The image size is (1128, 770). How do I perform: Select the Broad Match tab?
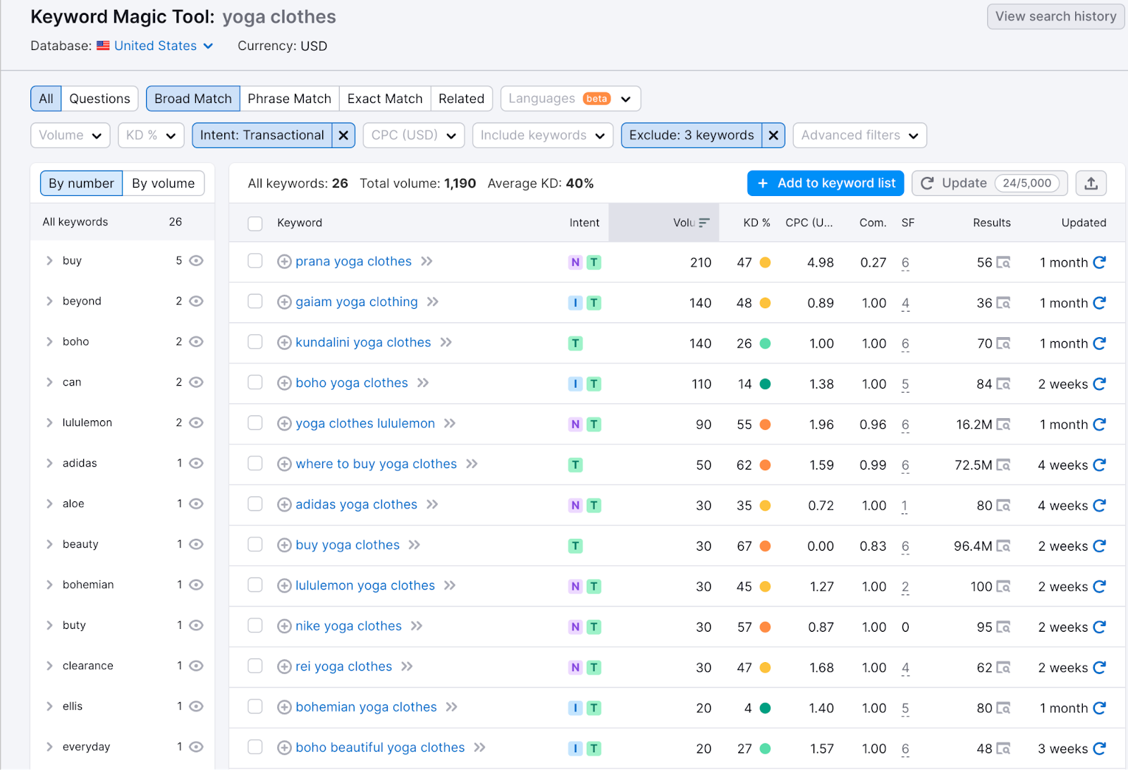pos(193,99)
